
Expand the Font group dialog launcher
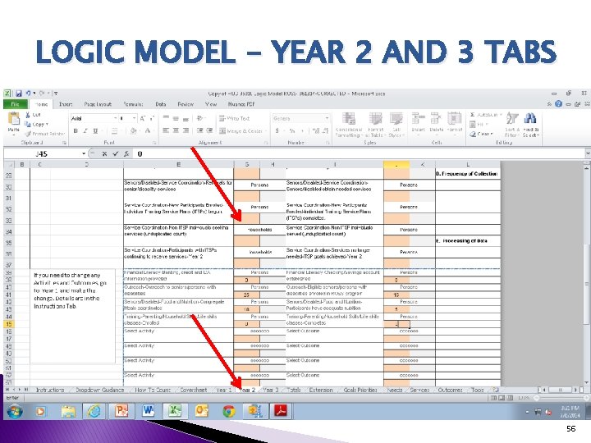154,143
